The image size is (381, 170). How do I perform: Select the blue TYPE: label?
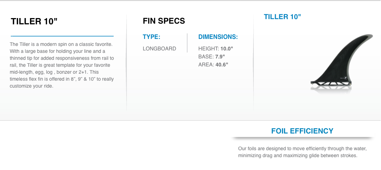pos(151,37)
